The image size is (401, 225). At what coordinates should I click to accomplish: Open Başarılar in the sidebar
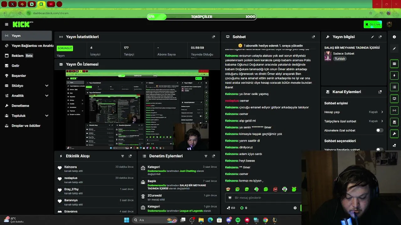(x=27, y=76)
